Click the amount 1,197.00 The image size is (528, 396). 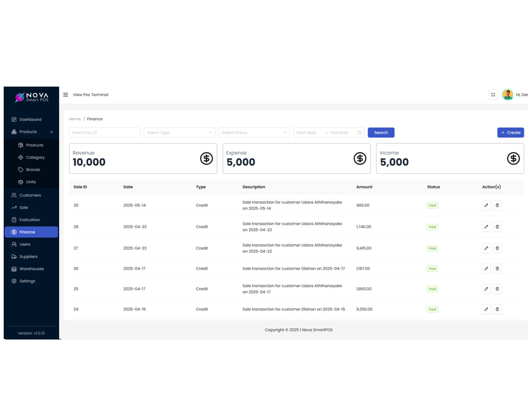click(x=363, y=269)
